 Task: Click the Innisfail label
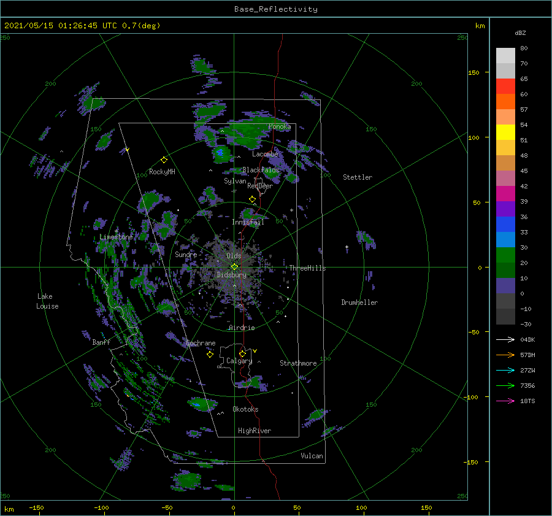pyautogui.click(x=248, y=222)
